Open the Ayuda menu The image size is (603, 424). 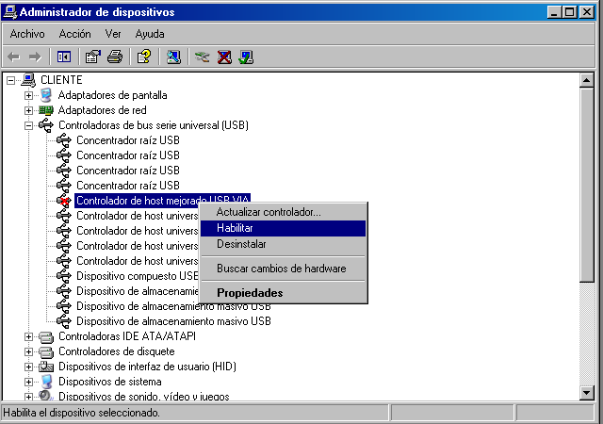pyautogui.click(x=150, y=34)
